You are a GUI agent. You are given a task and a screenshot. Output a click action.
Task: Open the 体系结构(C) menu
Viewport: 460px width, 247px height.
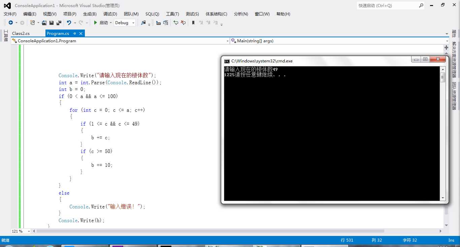point(217,14)
